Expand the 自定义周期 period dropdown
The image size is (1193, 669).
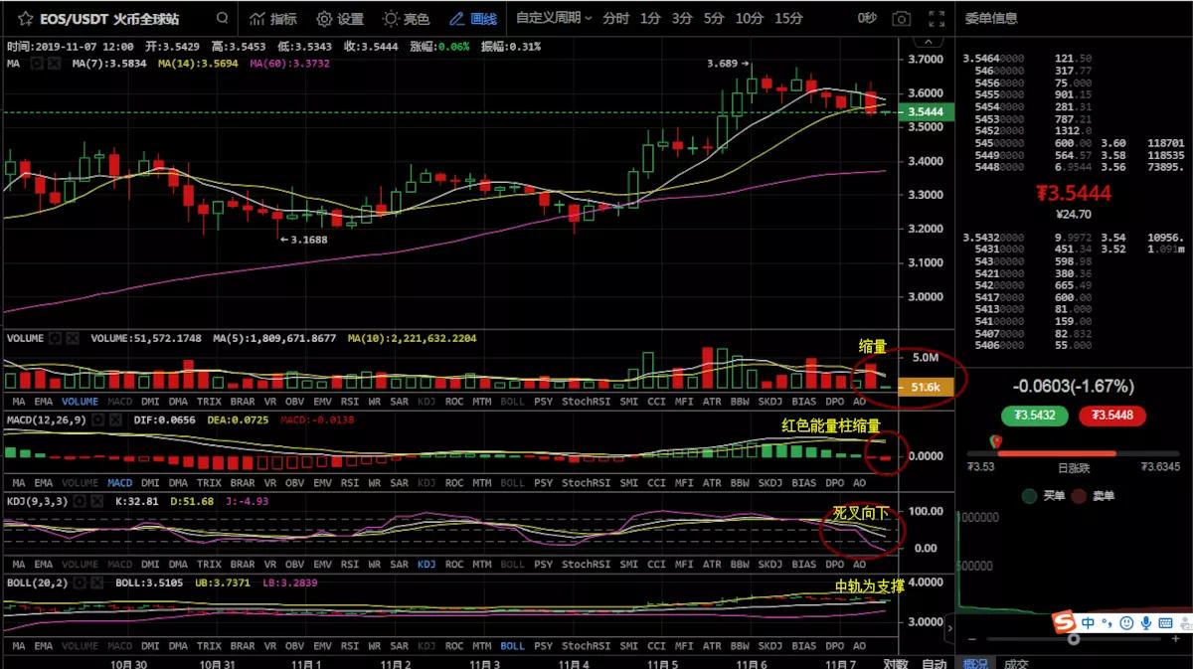(554, 19)
